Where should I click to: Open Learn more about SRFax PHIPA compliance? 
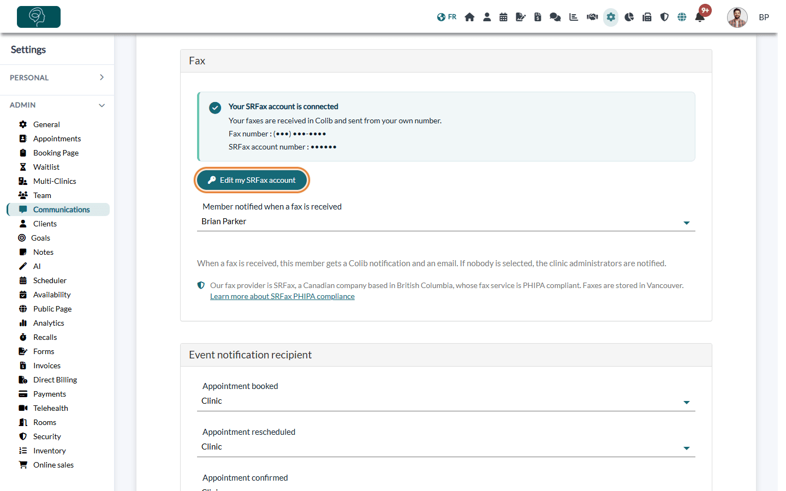[x=282, y=296]
